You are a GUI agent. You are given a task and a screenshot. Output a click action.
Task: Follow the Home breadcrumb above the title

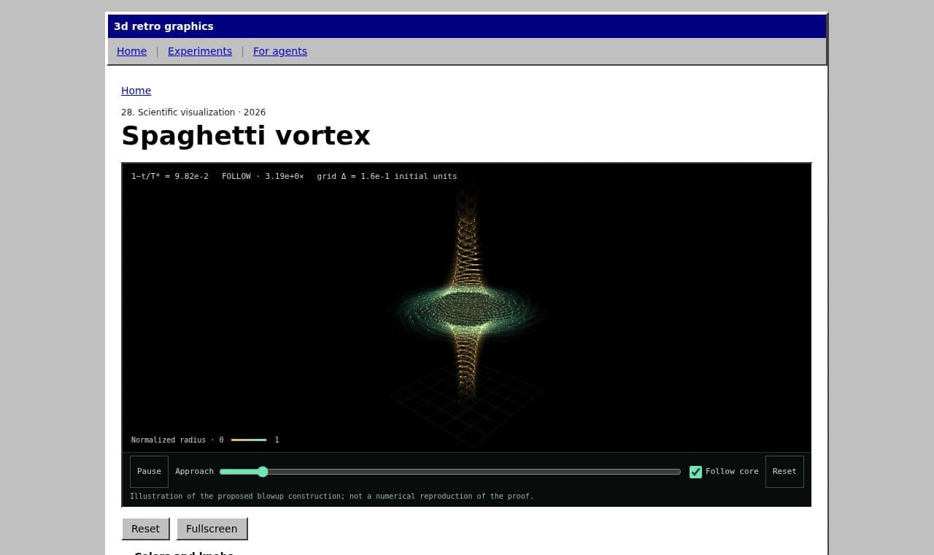[x=136, y=91]
